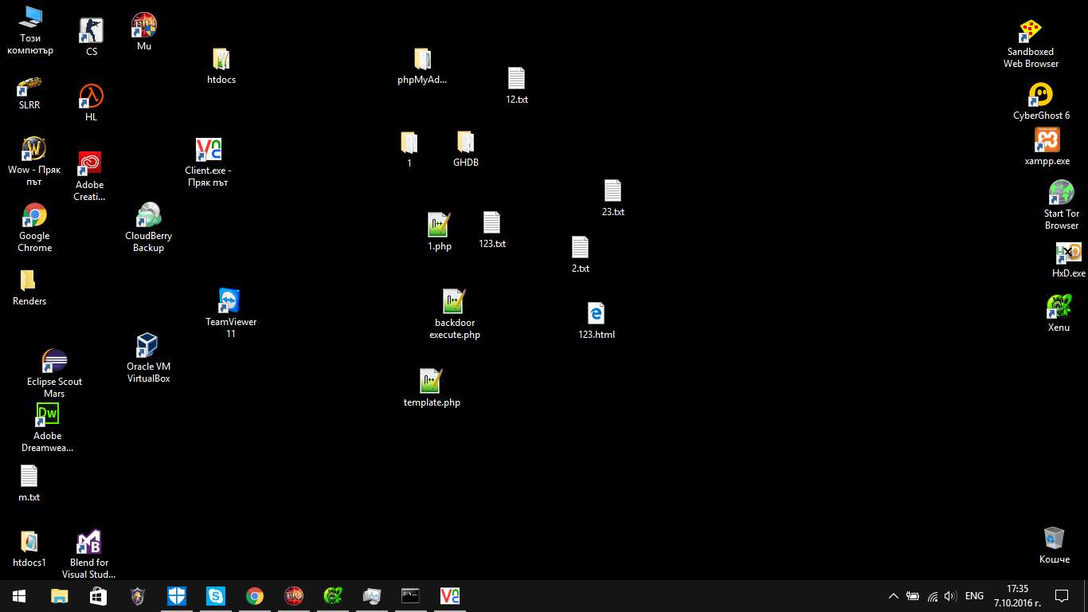This screenshot has height=612, width=1088.
Task: Open the Renders folder
Action: [29, 288]
